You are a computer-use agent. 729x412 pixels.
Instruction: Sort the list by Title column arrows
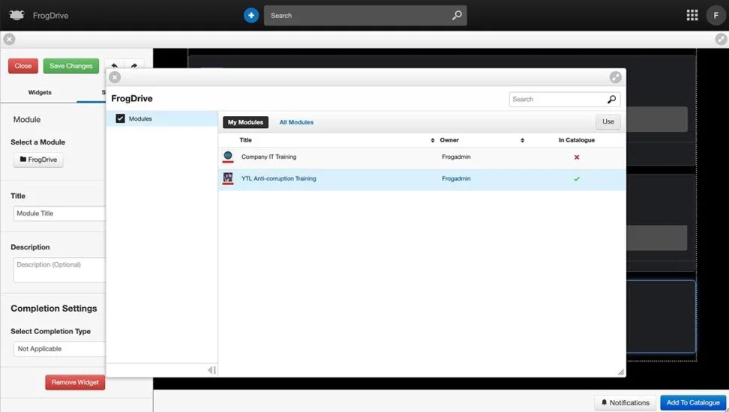[x=433, y=140]
